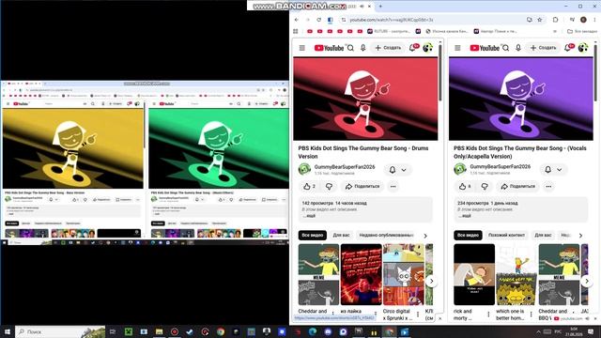Viewport: 601px width, 338px height.
Task: Open the hamburger menu in Drums Version pane
Action: click(302, 48)
